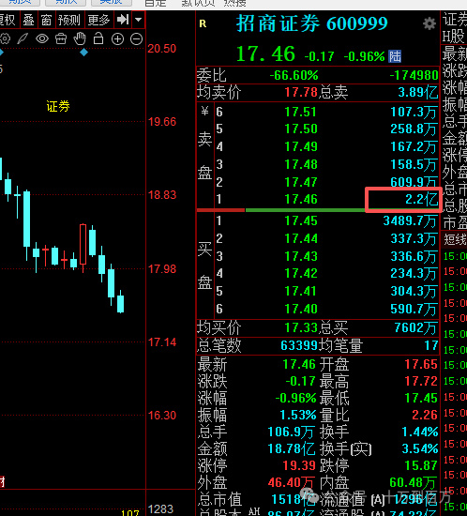Click the chart settings gear icon
The height and width of the screenshot is (516, 467).
click(x=5, y=38)
